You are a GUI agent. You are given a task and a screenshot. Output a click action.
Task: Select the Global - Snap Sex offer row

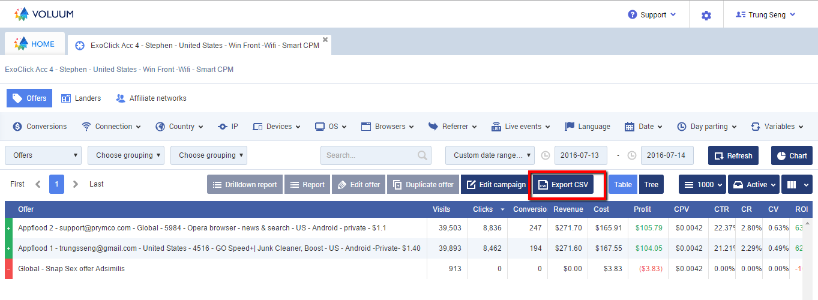(404, 269)
